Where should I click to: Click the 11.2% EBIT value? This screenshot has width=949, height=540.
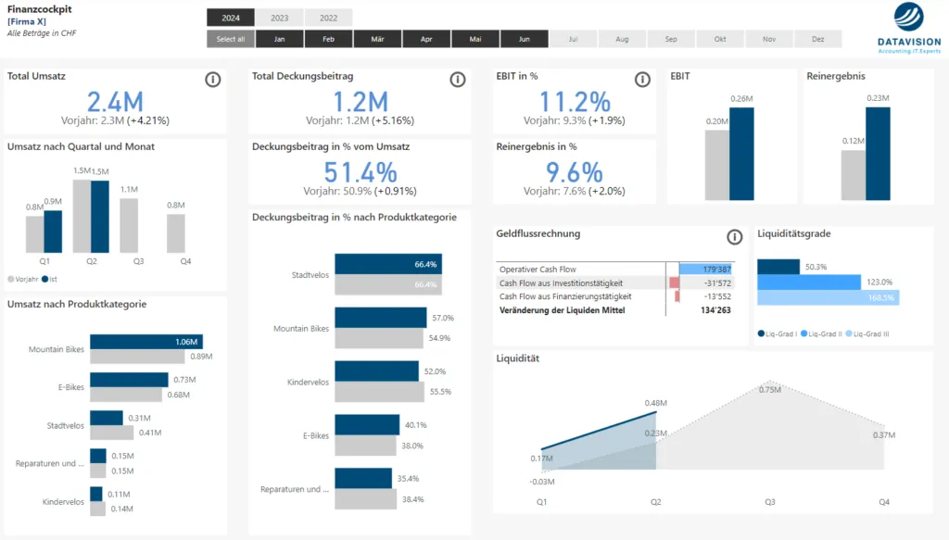click(575, 102)
